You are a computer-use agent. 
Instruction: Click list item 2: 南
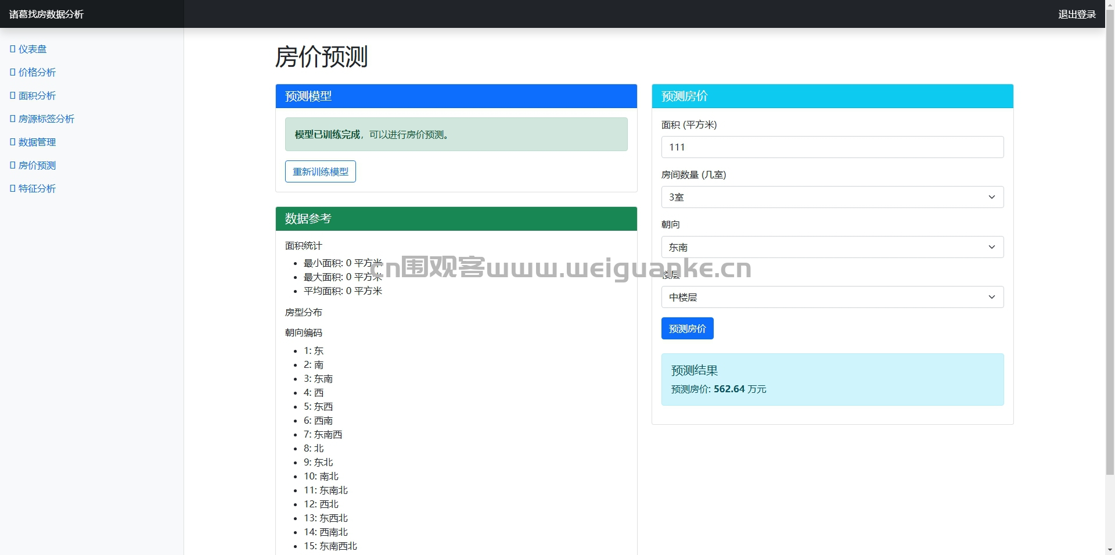click(314, 365)
